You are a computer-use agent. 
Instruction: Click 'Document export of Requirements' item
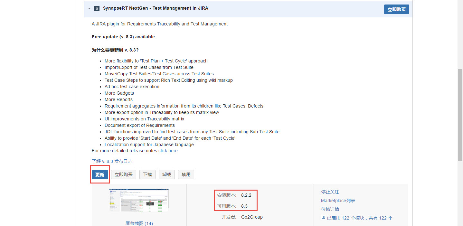[140, 125]
